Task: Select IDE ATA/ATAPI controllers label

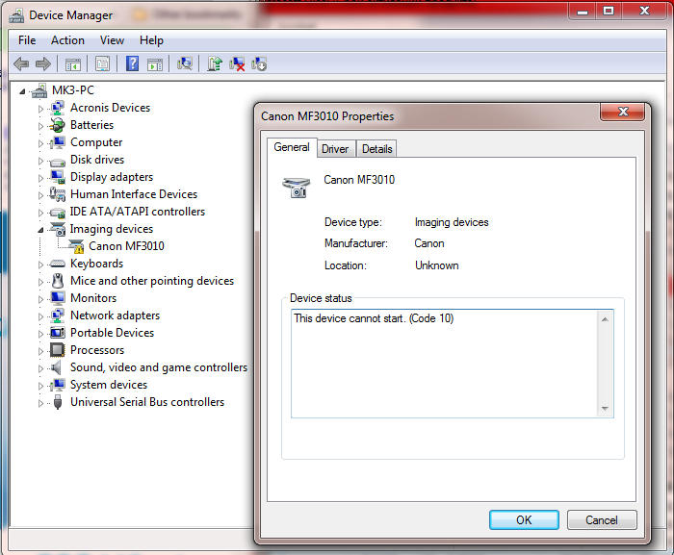Action: (138, 212)
